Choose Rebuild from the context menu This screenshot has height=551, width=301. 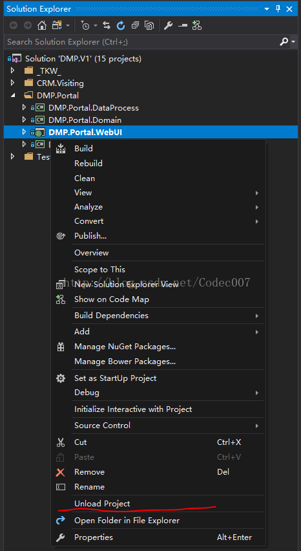(158, 164)
